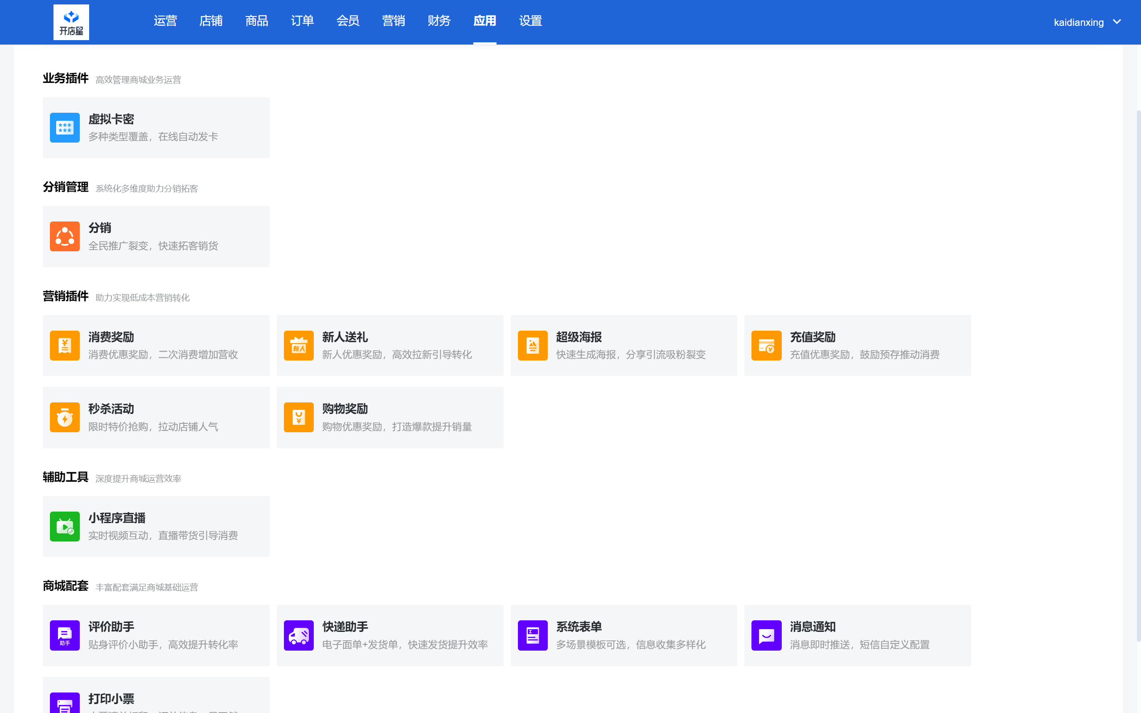Open the 新人送礼 gift icon
The height and width of the screenshot is (713, 1141).
[299, 346]
